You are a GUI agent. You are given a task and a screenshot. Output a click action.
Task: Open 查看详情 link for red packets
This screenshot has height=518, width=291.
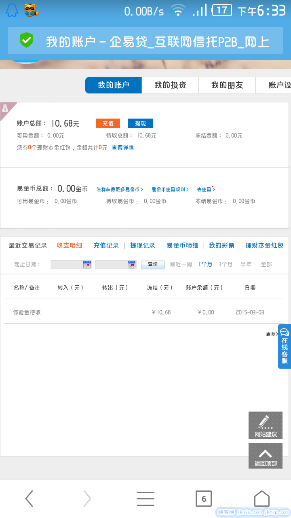122,148
